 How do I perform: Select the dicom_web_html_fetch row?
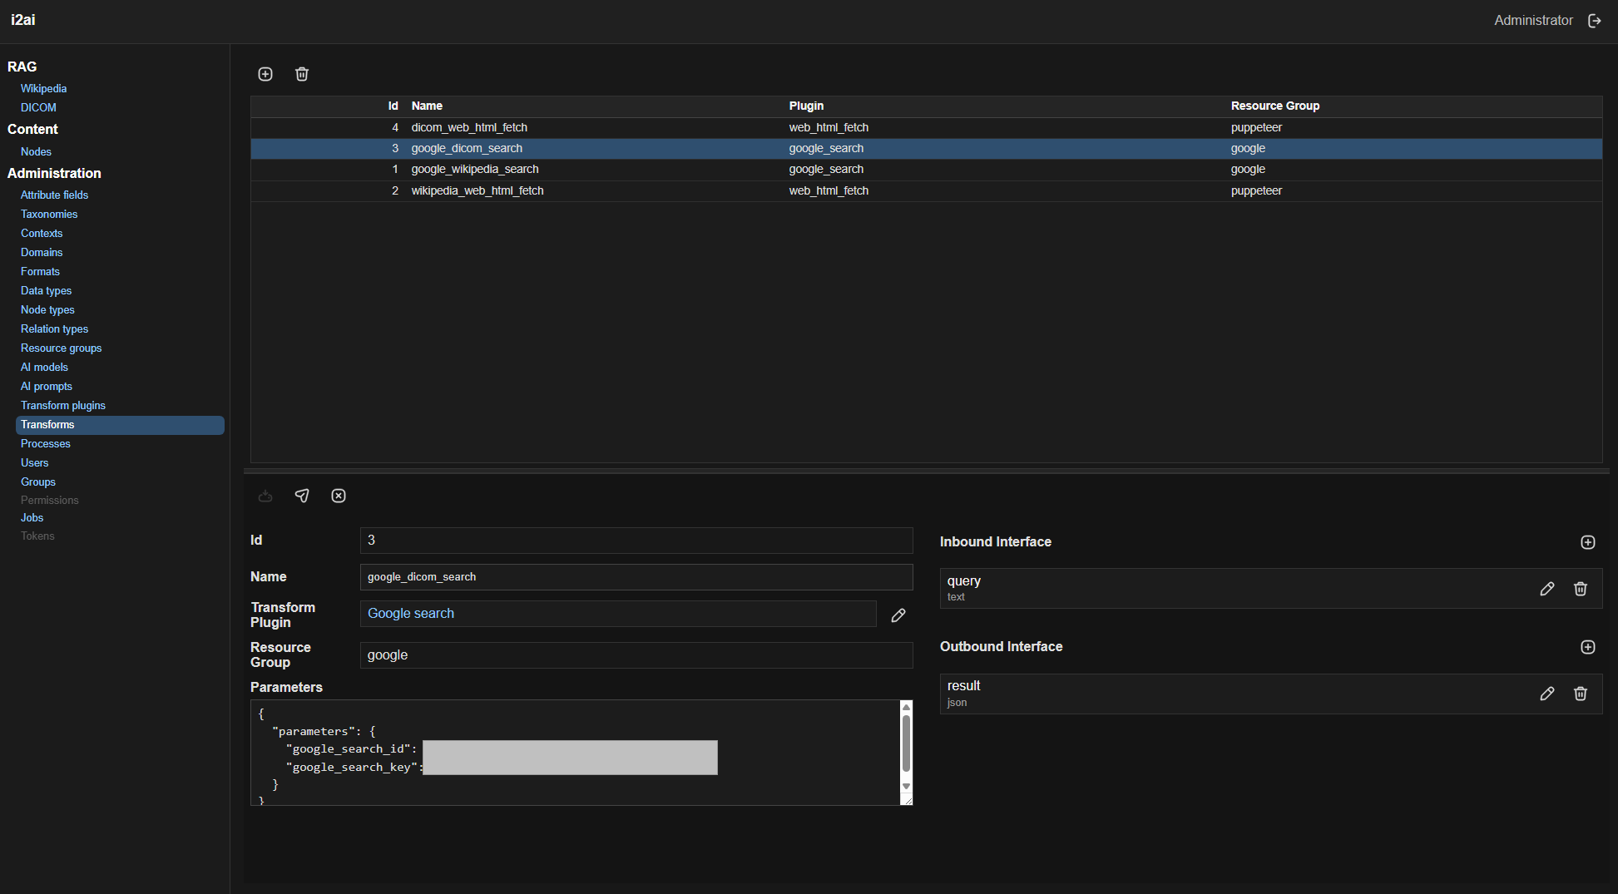[x=926, y=127]
